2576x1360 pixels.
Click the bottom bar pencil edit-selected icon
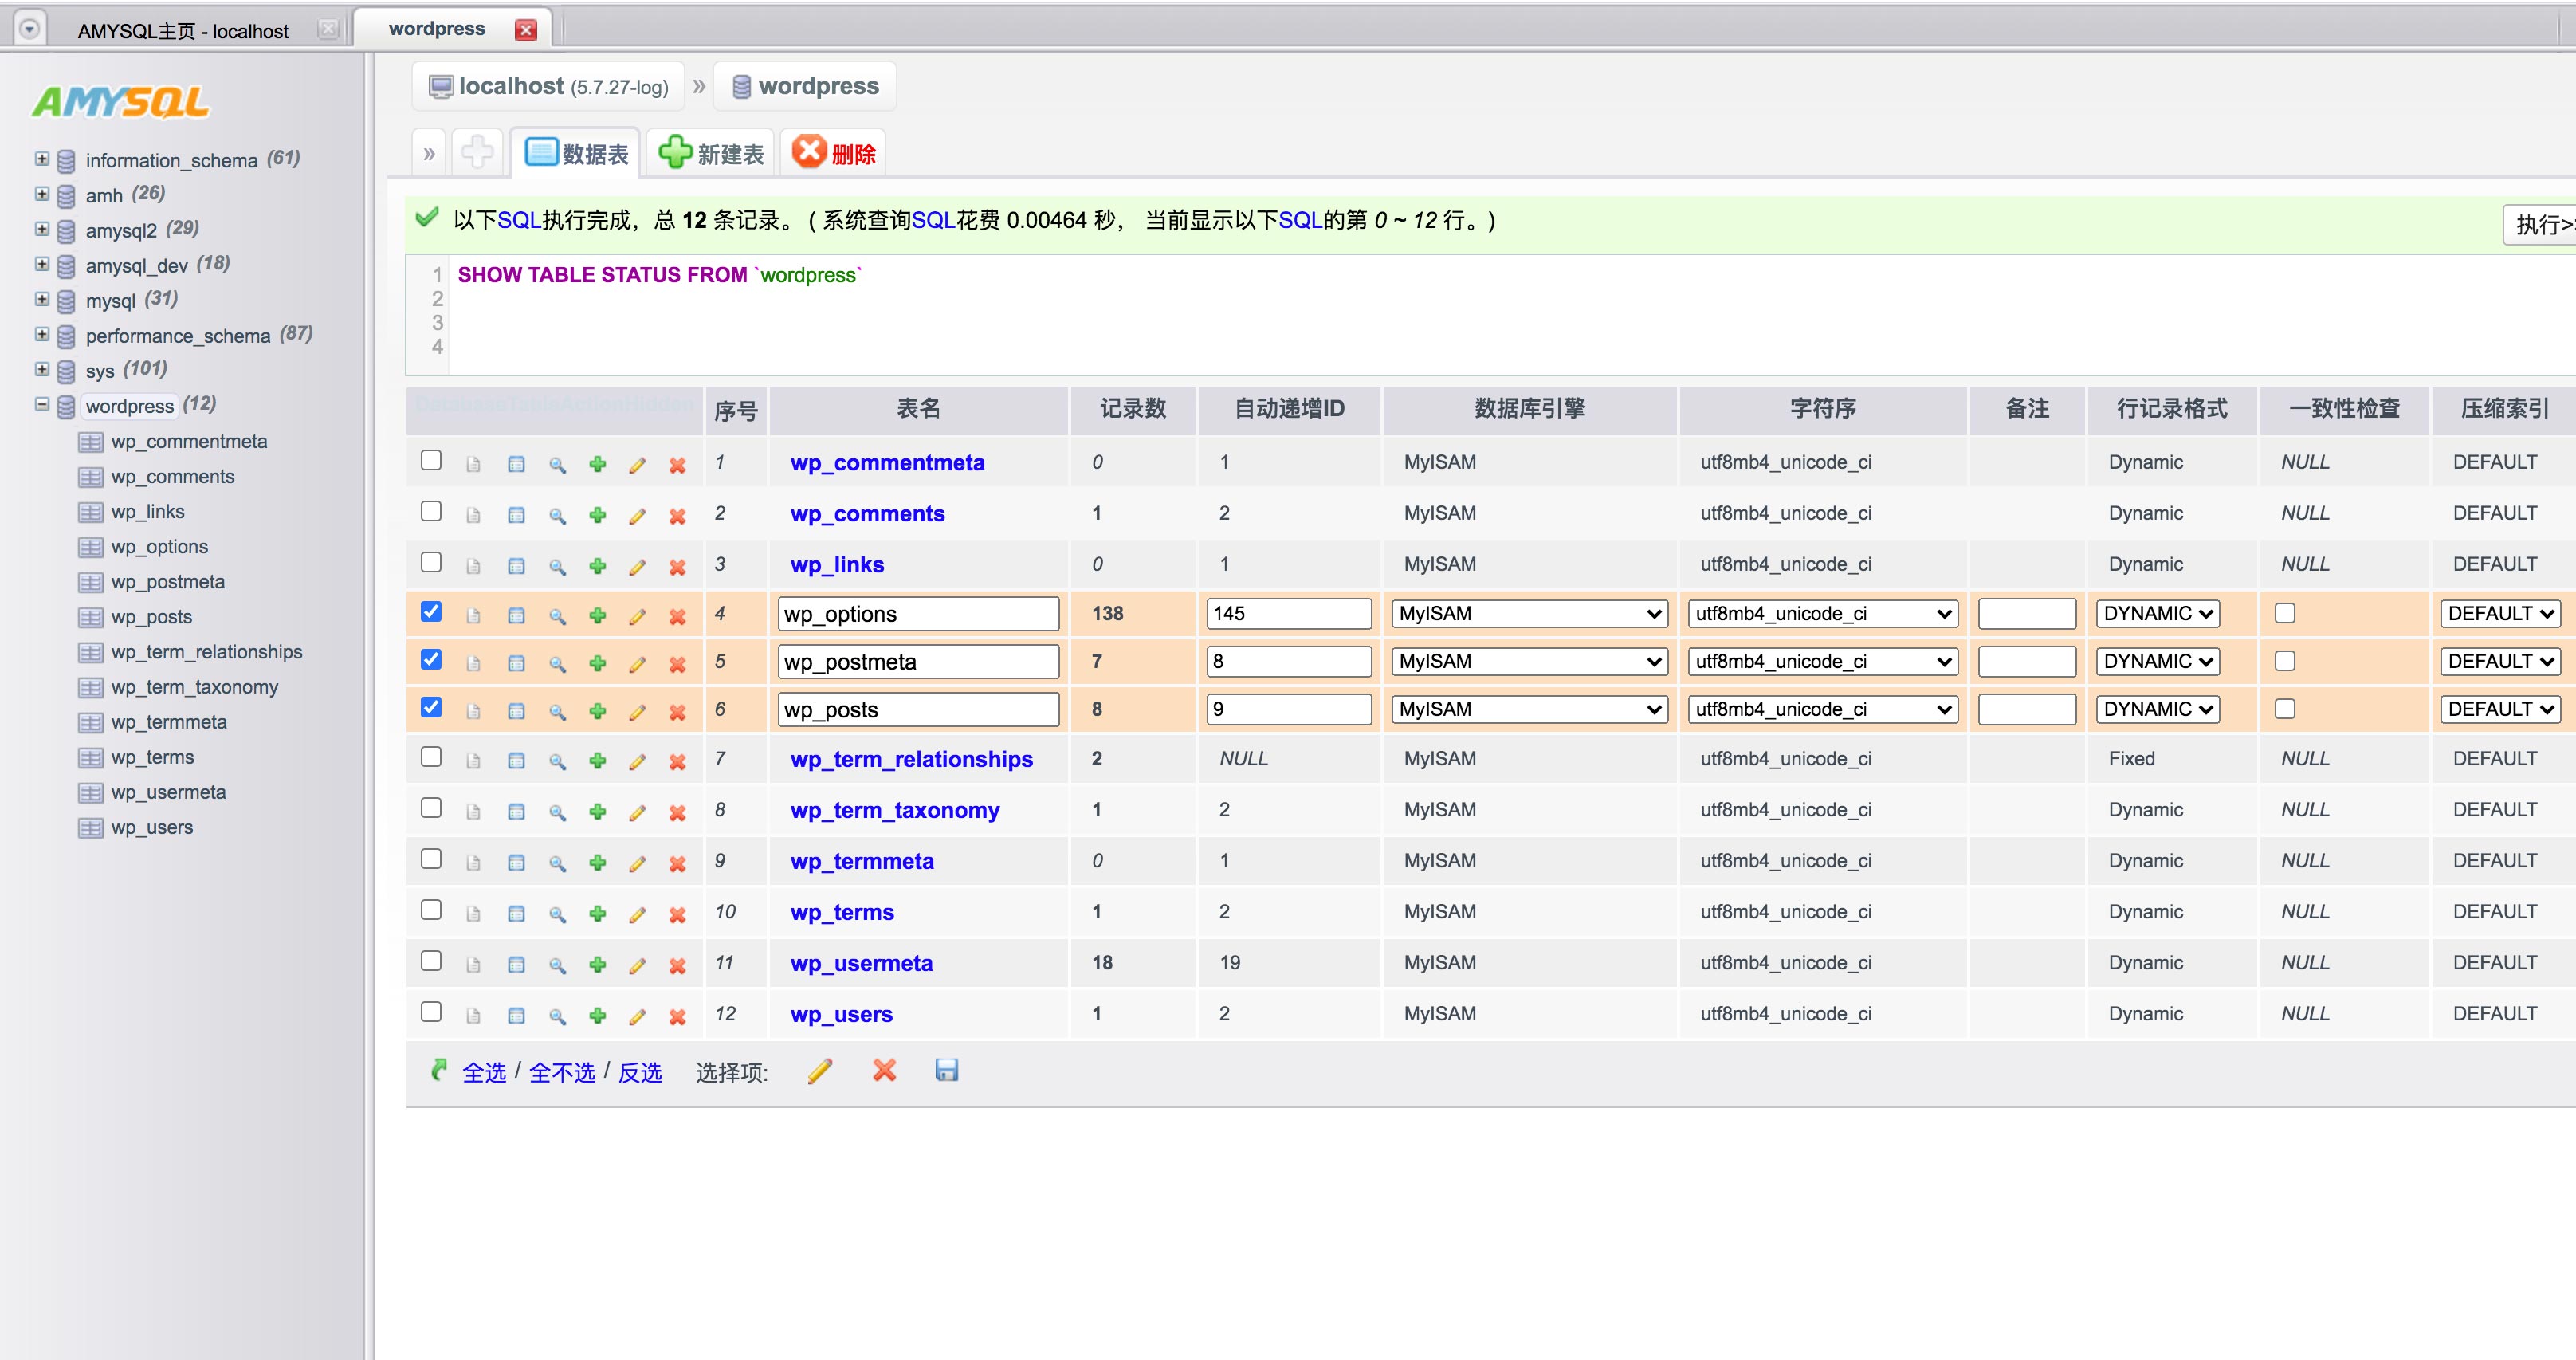pos(819,1071)
